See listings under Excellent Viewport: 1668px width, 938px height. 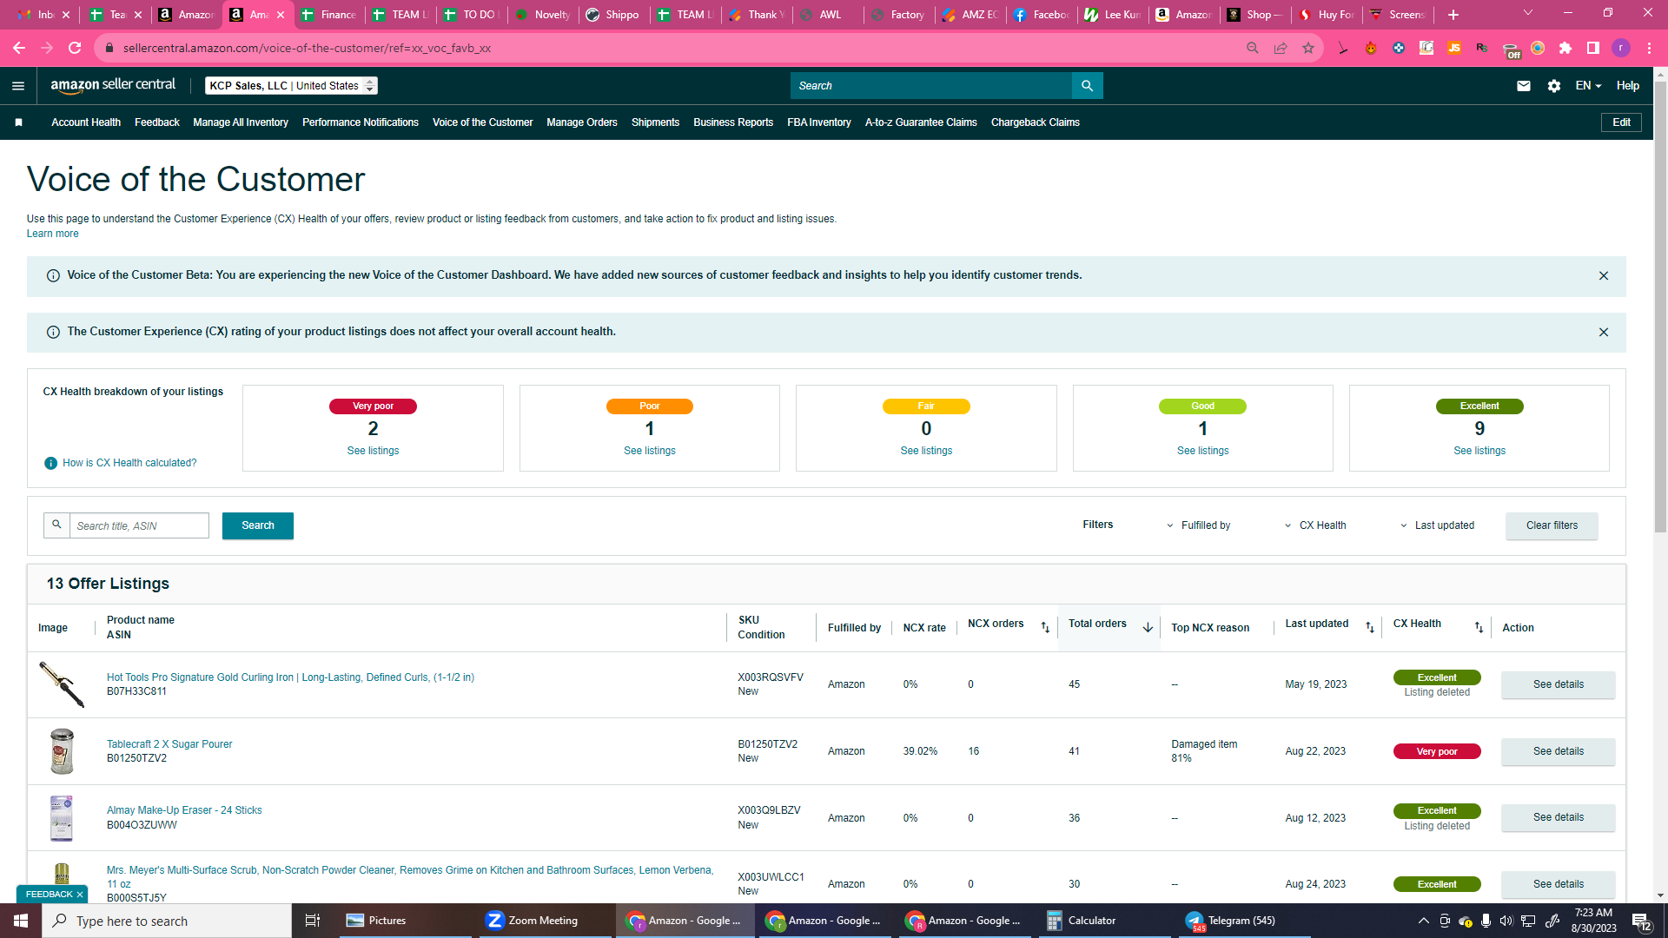pos(1479,451)
